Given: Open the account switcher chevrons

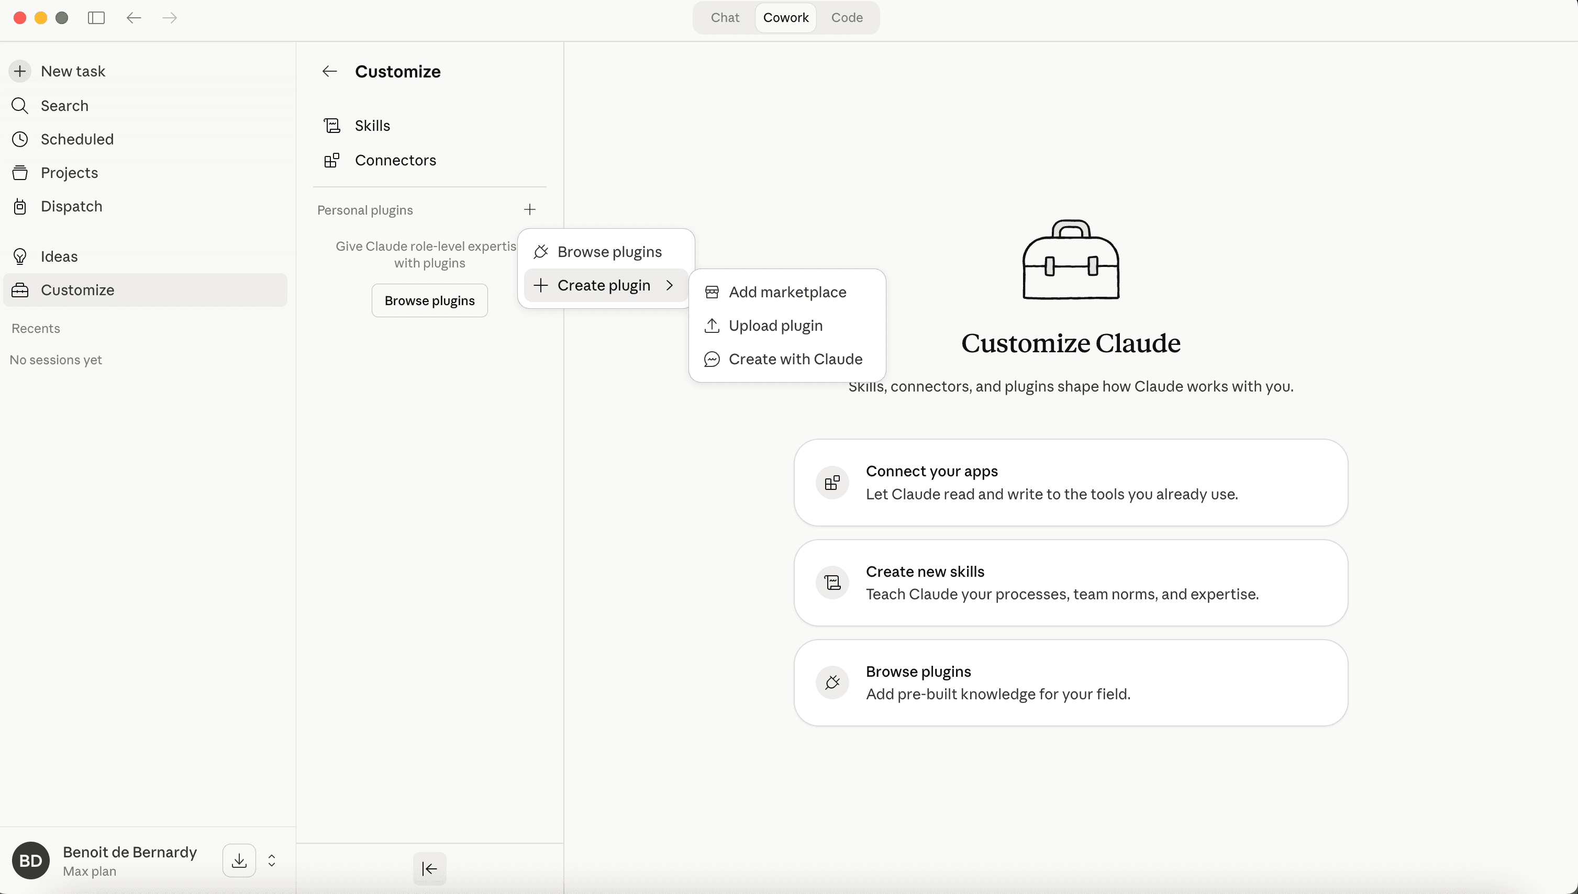Looking at the screenshot, I should [272, 860].
